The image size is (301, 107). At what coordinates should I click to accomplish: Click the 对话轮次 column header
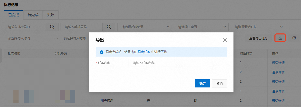point(246,53)
